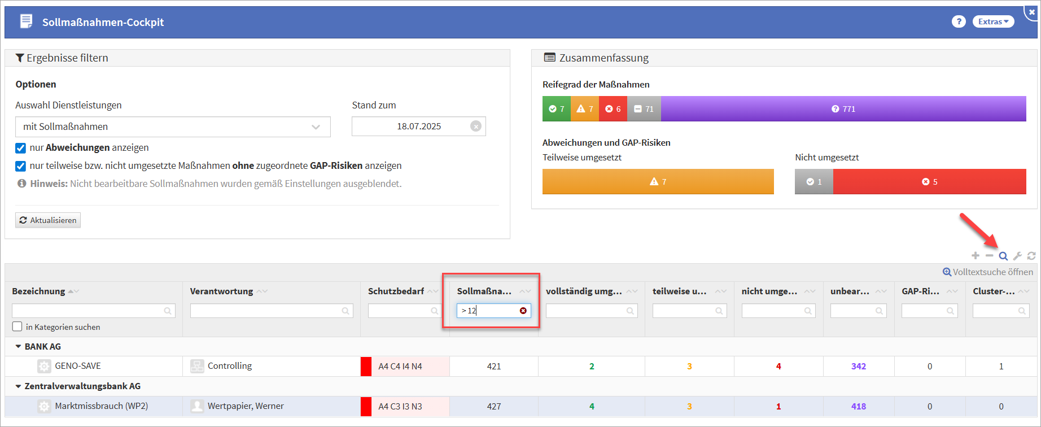Click the Aktualisieren button

tap(48, 220)
